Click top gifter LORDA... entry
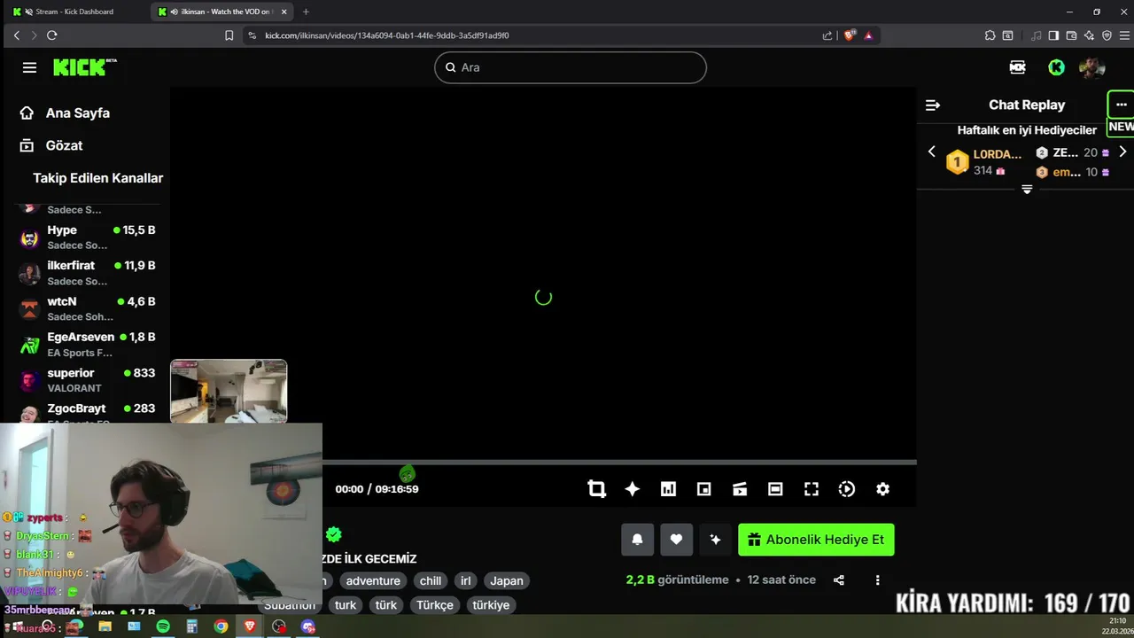 click(x=984, y=162)
